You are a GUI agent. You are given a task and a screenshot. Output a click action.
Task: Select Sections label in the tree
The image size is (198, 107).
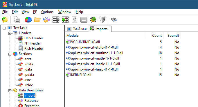coord(25,54)
